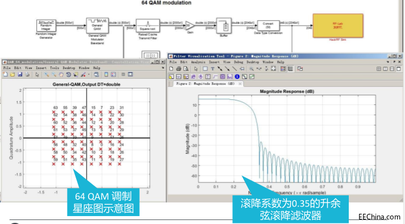Click the Data Cursor tool icon
This screenshot has height=224, width=405.
[76, 74]
